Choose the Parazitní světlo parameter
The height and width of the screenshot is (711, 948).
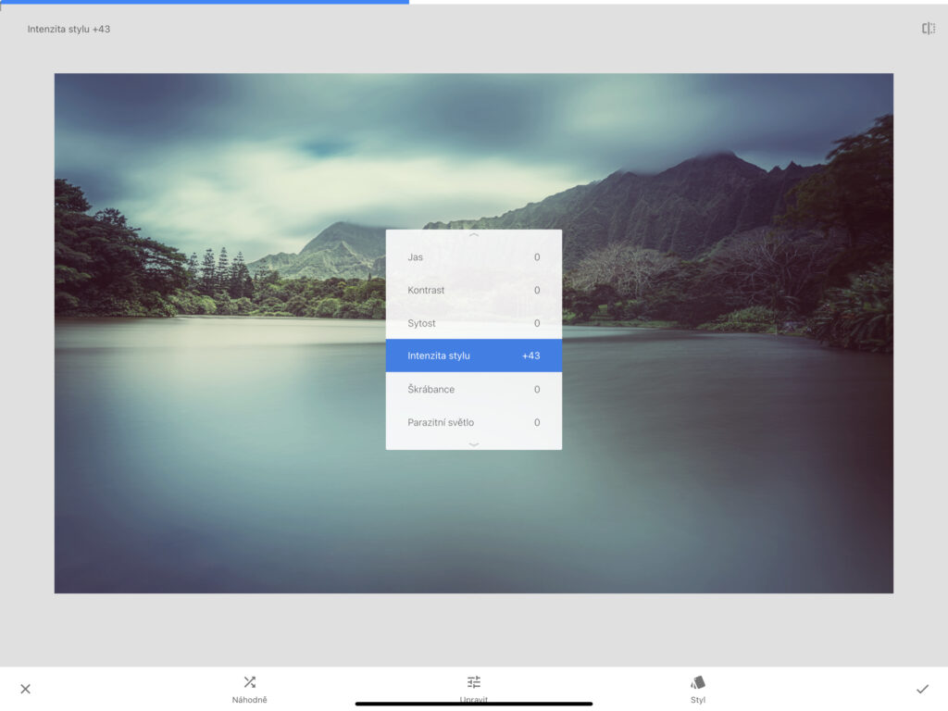pos(473,422)
